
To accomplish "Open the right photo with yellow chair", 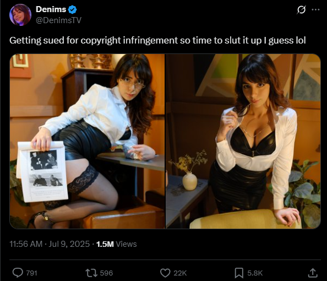I will coord(243,142).
